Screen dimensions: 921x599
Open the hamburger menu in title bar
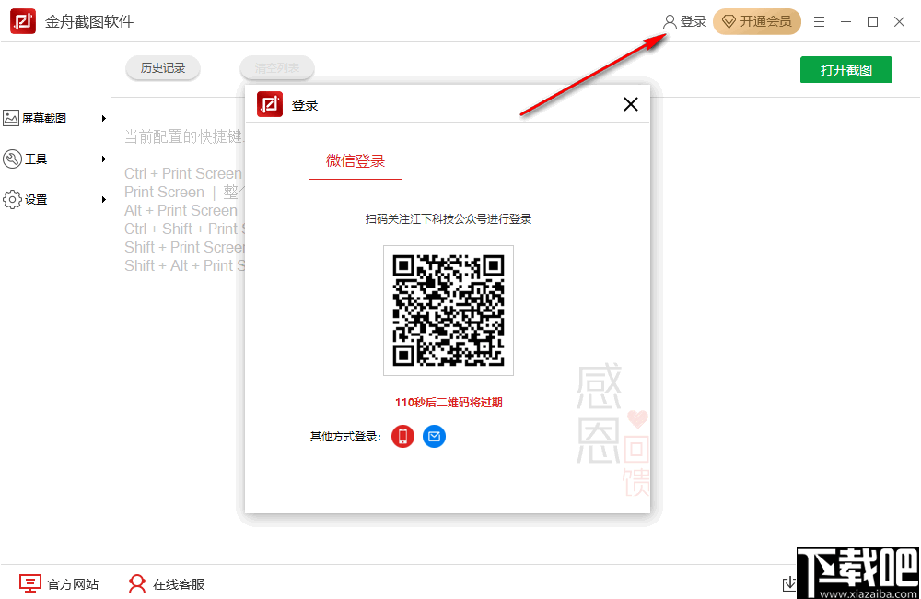(x=819, y=20)
